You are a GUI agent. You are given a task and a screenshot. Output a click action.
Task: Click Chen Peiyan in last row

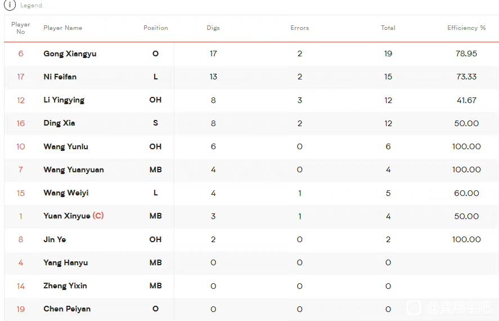(67, 309)
